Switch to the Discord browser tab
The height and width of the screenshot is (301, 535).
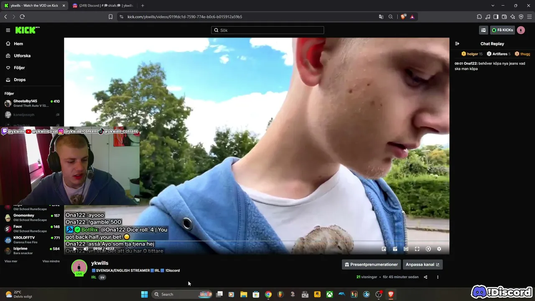click(x=103, y=5)
